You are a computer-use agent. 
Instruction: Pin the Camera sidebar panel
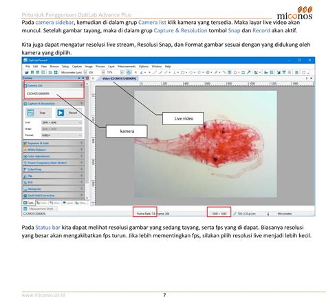[x=83, y=78]
